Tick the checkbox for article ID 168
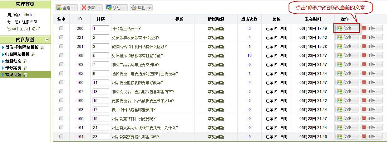This screenshot has width=389, height=142. coord(61,64)
